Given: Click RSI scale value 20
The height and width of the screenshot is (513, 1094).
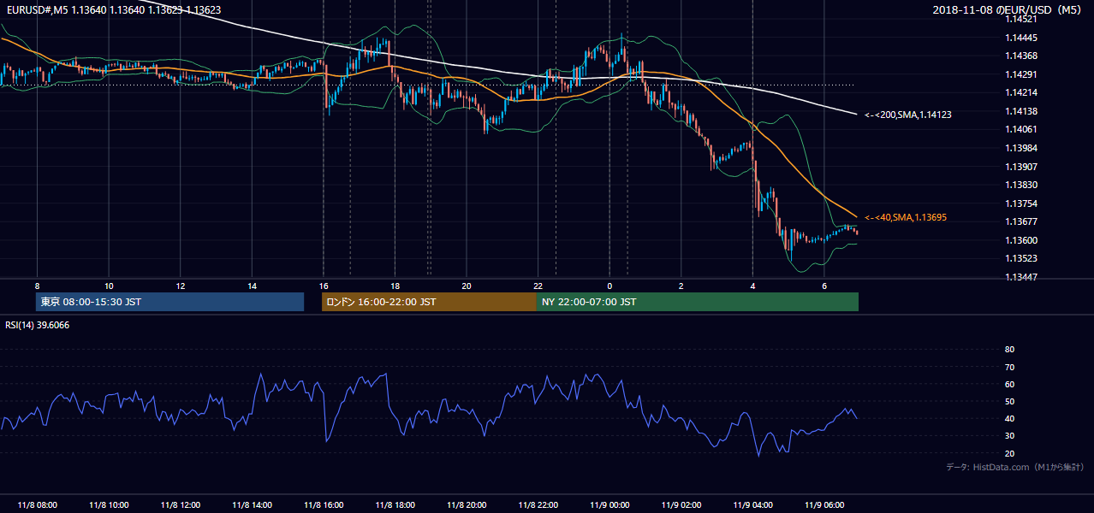Looking at the screenshot, I should click(1009, 453).
